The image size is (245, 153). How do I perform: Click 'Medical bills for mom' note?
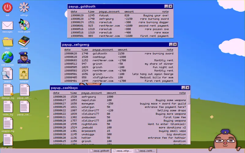tap(156, 78)
